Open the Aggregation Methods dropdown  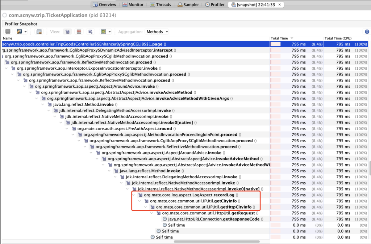tap(157, 32)
